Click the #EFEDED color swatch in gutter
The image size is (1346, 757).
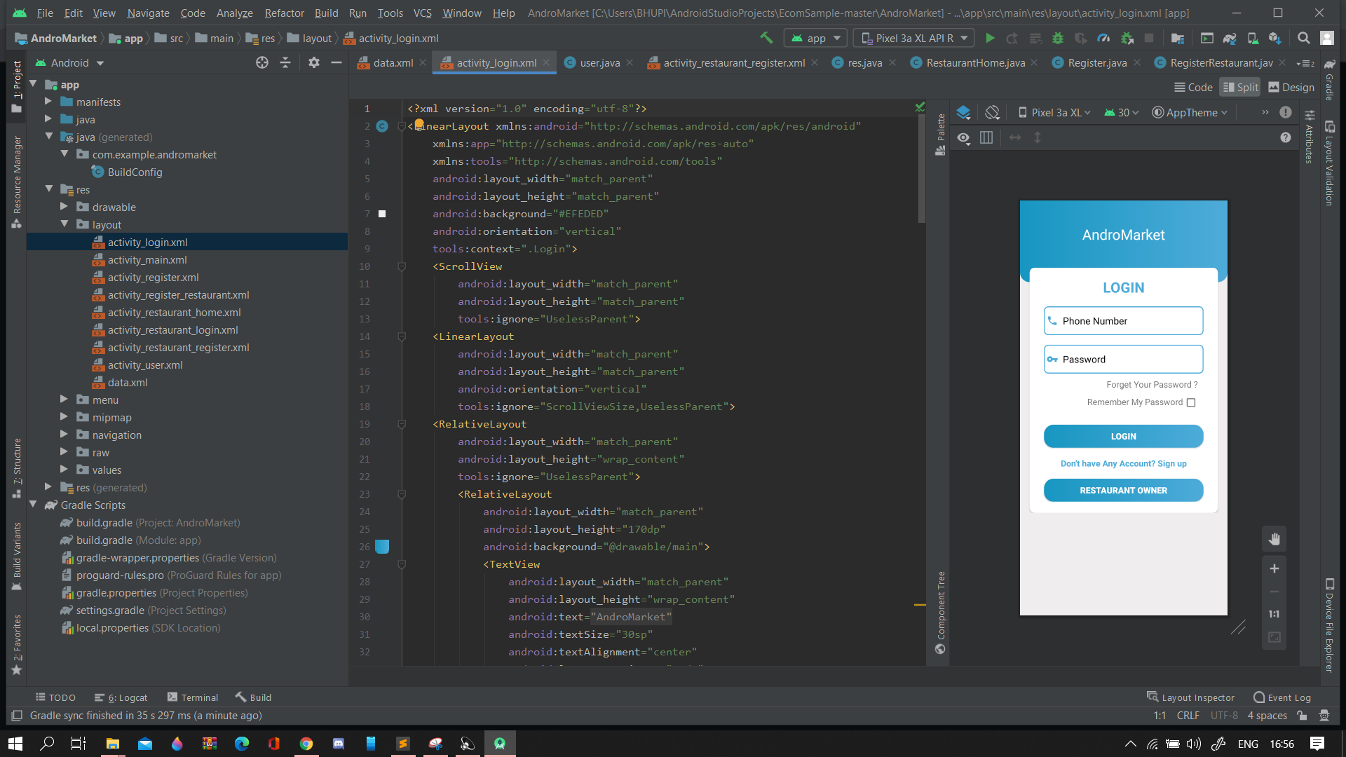point(382,214)
